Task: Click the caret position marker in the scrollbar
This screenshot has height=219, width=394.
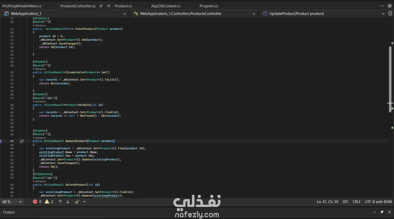Action: tap(390, 103)
